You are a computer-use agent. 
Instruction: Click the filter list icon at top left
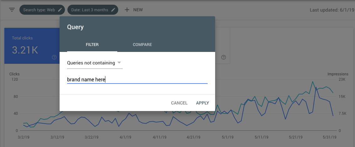click(12, 10)
